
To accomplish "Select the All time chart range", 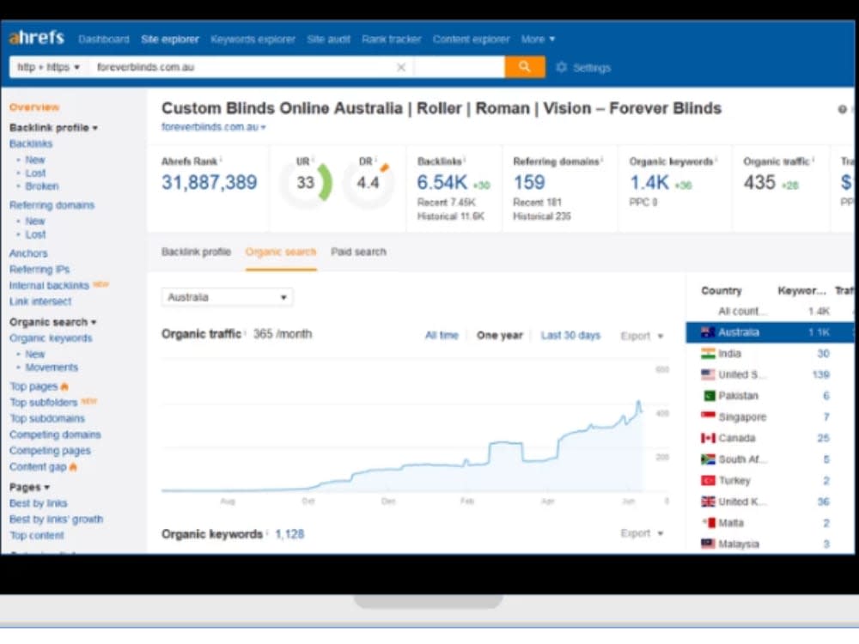I will pyautogui.click(x=442, y=335).
